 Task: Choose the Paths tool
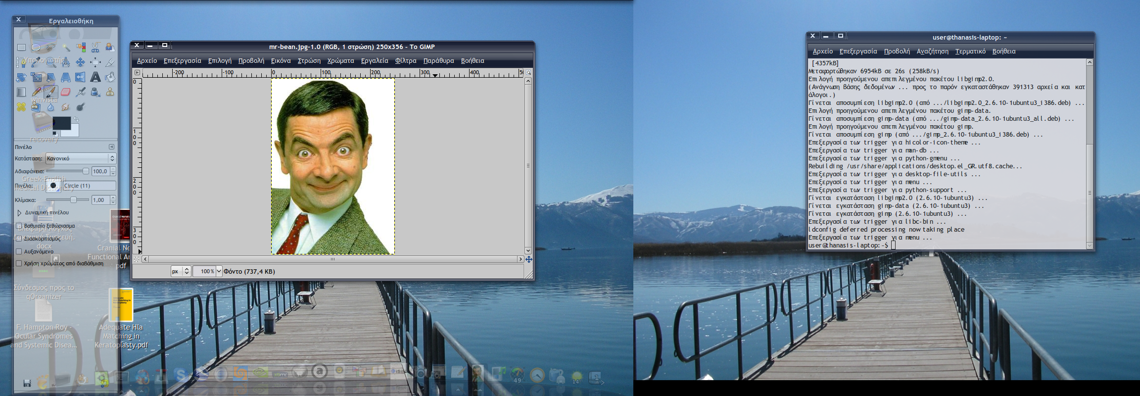(x=21, y=62)
